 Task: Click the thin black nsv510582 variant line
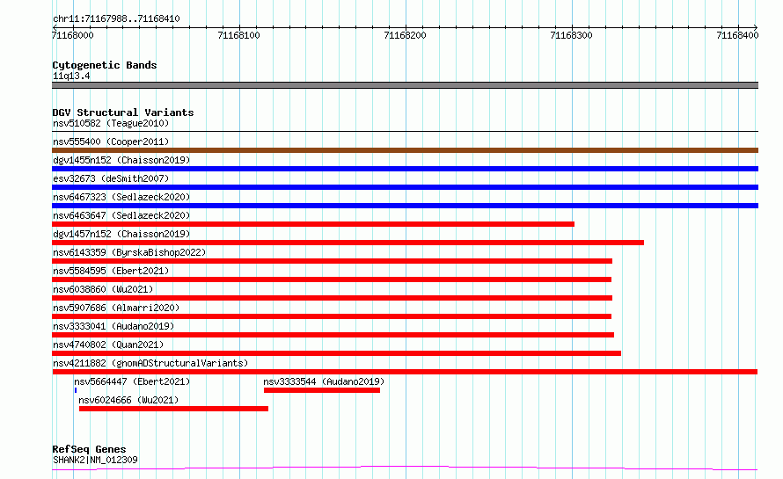(405, 131)
